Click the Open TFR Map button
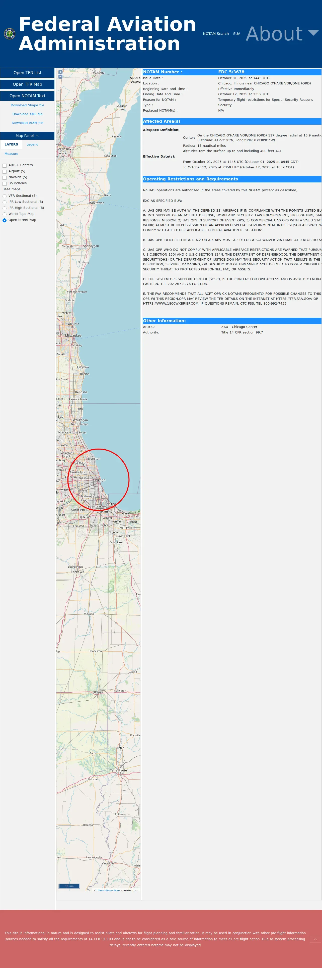 click(x=27, y=84)
